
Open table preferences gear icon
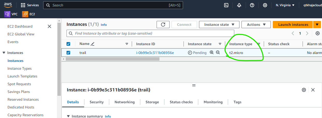[317, 33]
